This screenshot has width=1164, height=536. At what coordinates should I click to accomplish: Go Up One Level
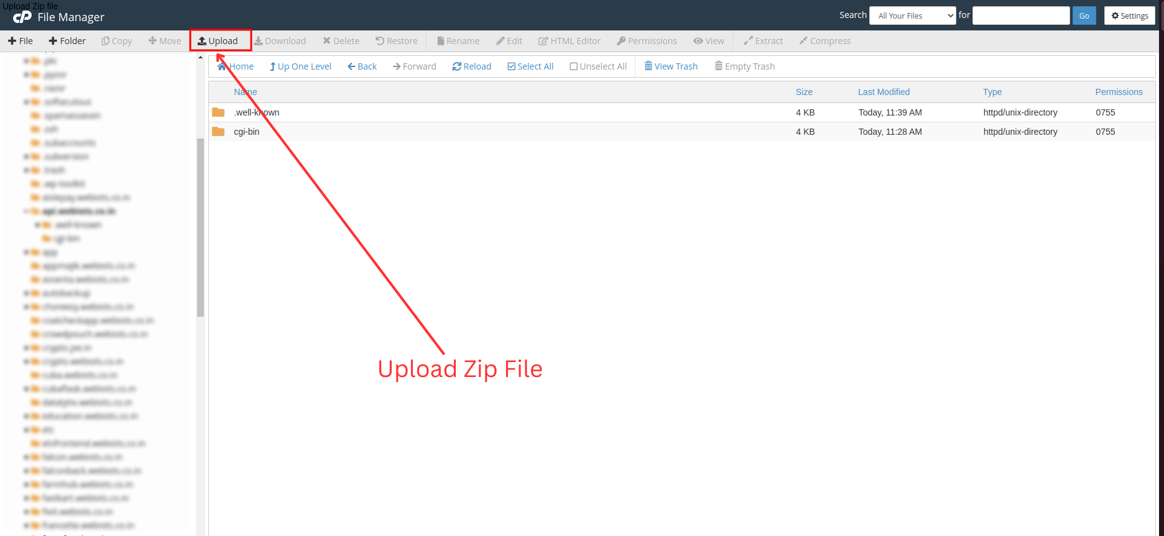(x=300, y=66)
